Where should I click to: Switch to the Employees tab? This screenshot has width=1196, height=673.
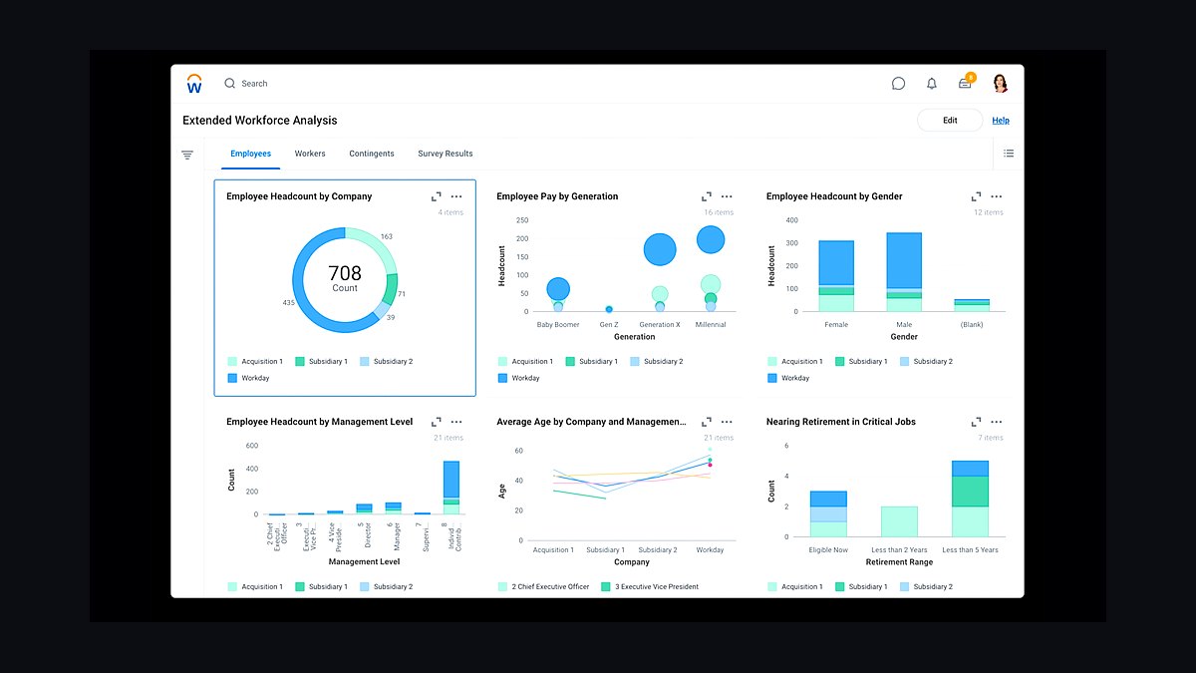point(250,154)
